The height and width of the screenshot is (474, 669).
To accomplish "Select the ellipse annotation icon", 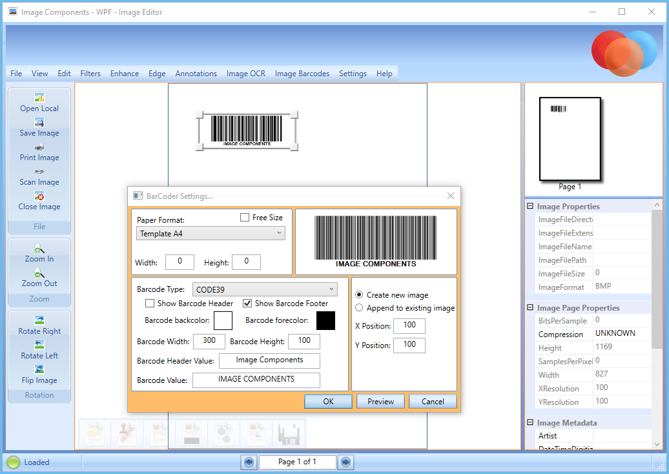I will [223, 434].
